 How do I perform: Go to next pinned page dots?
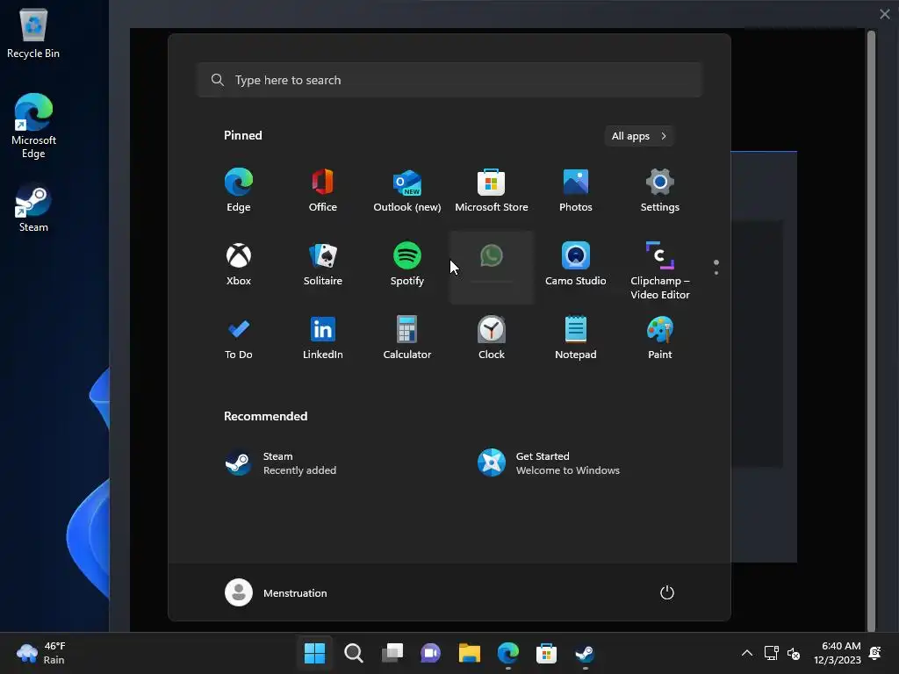[716, 268]
